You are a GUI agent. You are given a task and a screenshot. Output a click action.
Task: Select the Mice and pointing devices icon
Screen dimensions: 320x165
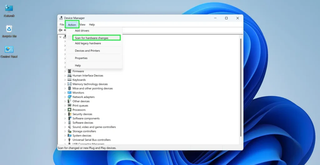(69, 88)
